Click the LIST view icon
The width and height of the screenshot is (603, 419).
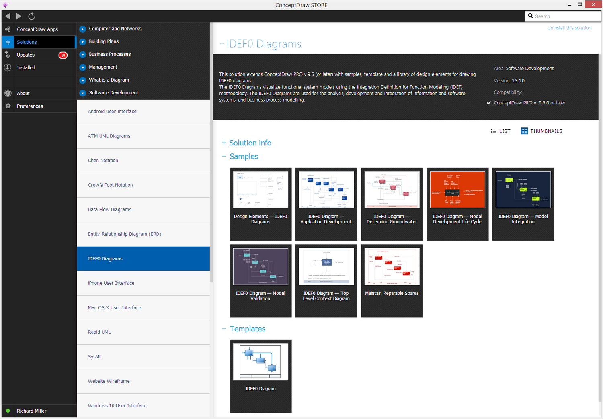[493, 131]
